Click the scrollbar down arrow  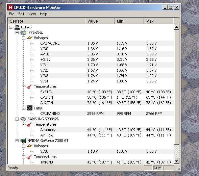[x=177, y=161]
